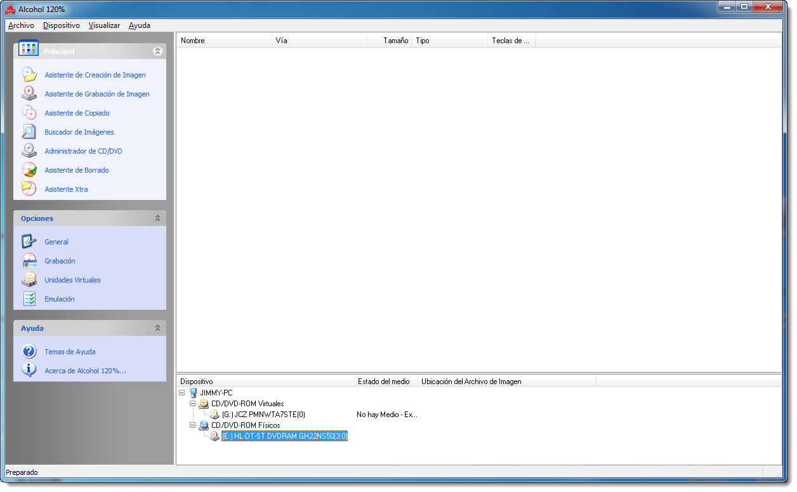This screenshot has width=797, height=492.
Task: Open Grabación options link
Action: tap(60, 261)
